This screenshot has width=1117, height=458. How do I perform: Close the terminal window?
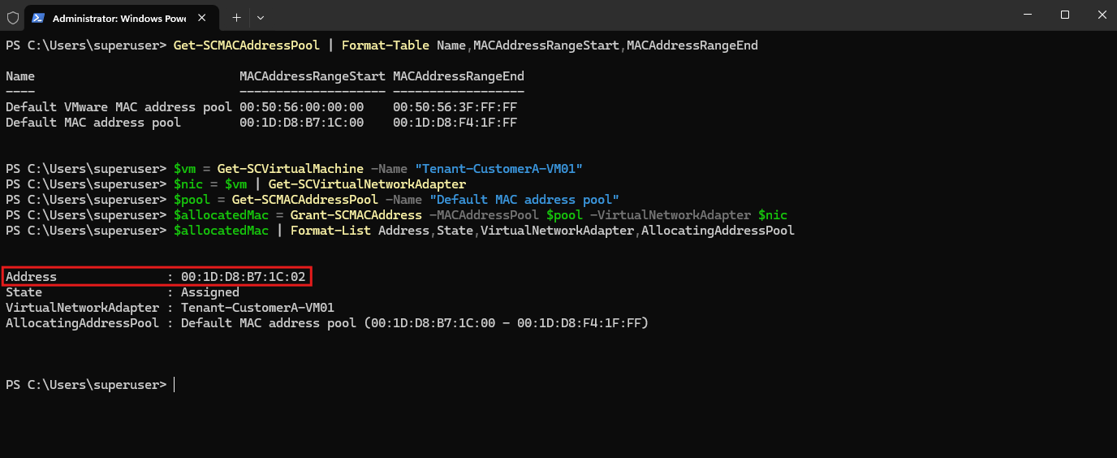pos(1100,15)
